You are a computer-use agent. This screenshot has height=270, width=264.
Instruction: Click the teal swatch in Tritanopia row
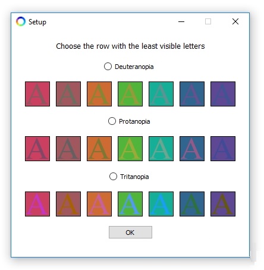161,204
